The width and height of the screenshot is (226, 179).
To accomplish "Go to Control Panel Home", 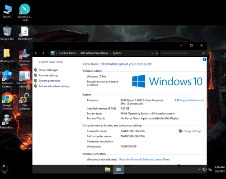I will click(51, 62).
